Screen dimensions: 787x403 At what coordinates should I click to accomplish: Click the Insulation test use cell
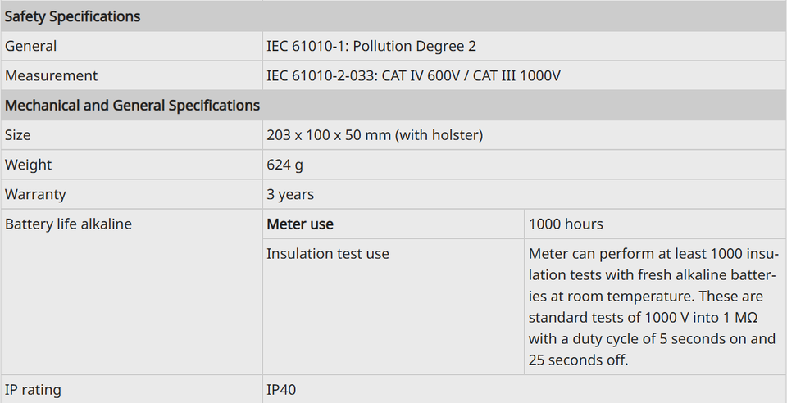pyautogui.click(x=393, y=307)
